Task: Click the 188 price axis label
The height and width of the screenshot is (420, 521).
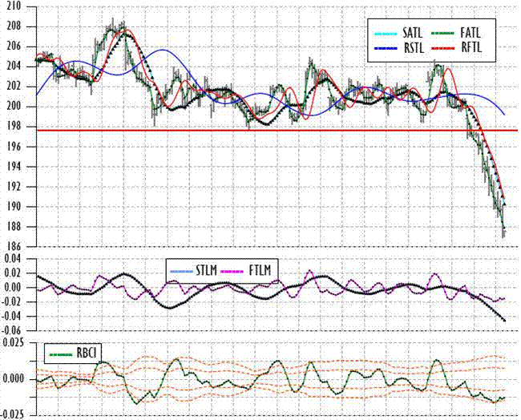Action: click(14, 227)
